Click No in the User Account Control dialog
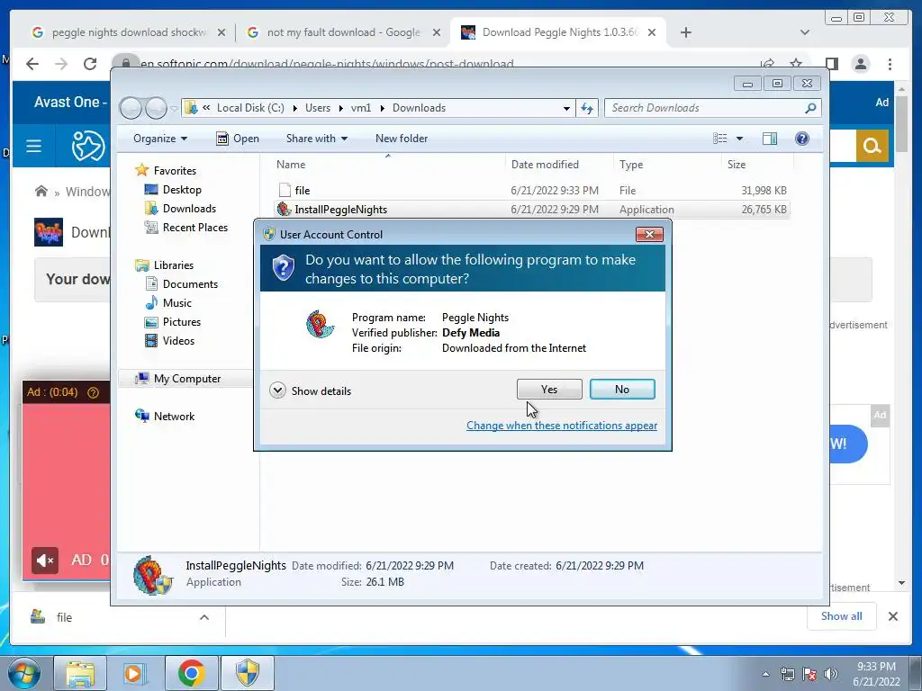Viewport: 922px width, 691px height. 622,389
